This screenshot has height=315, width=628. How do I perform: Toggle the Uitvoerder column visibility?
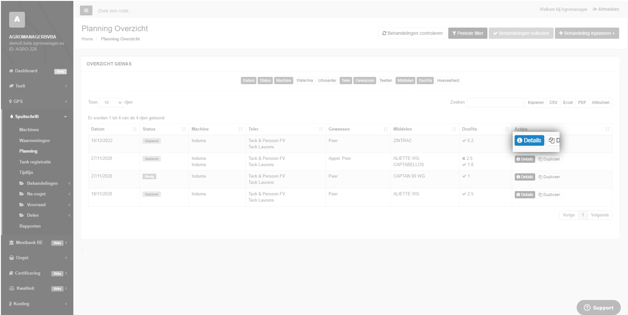327,80
